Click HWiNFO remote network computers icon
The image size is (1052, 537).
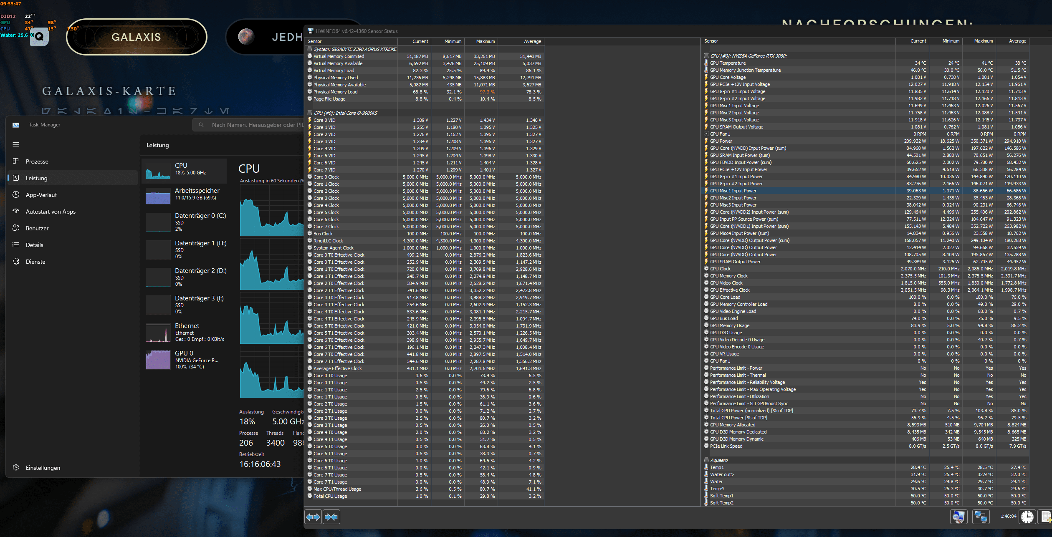[981, 517]
